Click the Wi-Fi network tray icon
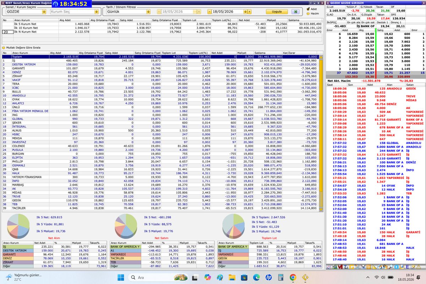This screenshot has height=284, width=426. [377, 277]
